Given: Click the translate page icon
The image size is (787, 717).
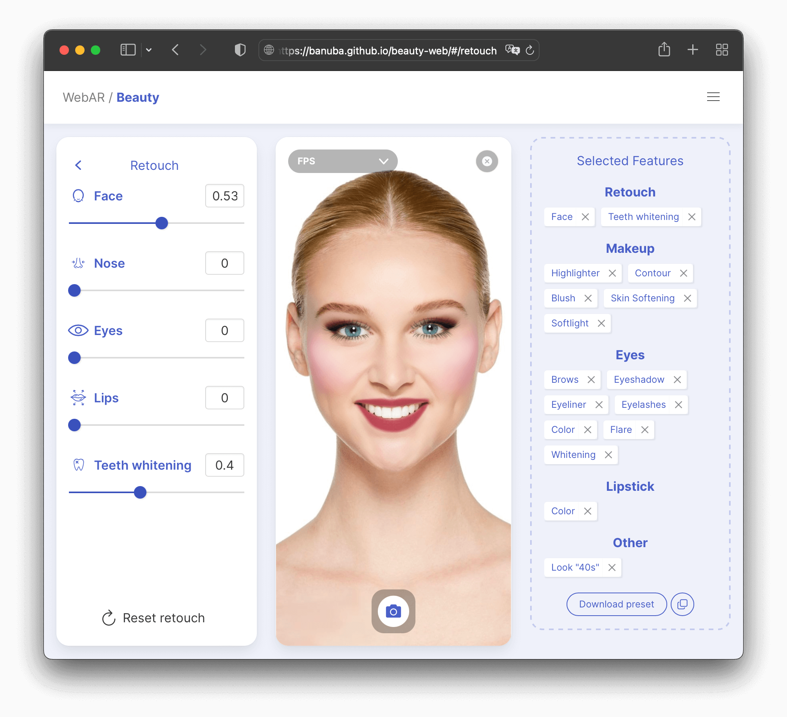Looking at the screenshot, I should click(x=512, y=50).
